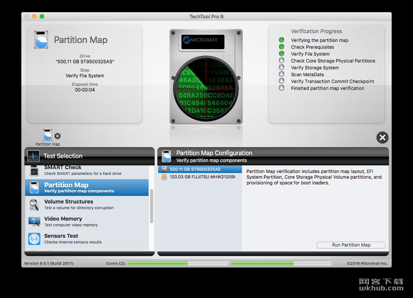Image resolution: width=413 pixels, height=298 pixels.
Task: Click the Sensors Test icon
Action: click(x=34, y=239)
